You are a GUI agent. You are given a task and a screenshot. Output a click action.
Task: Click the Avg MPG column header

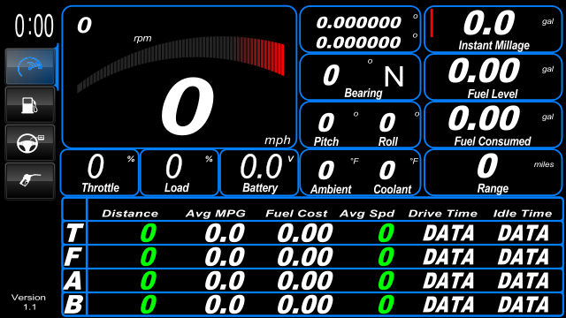(x=216, y=214)
